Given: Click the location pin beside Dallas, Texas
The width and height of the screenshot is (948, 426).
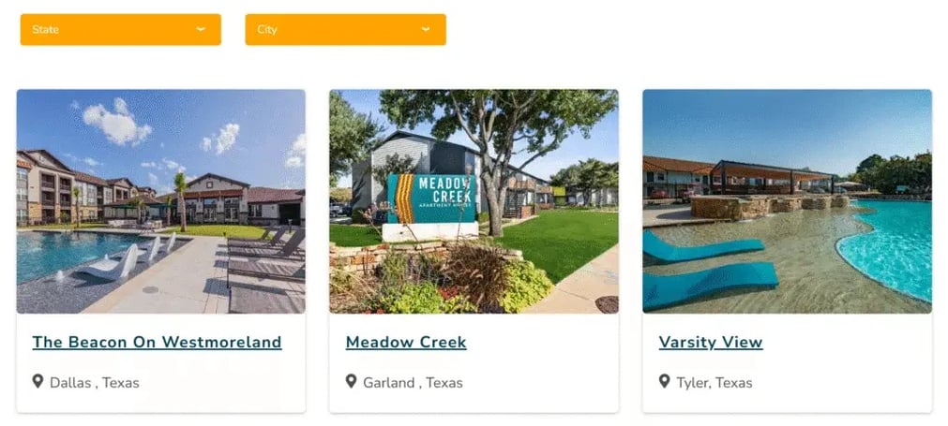Looking at the screenshot, I should [x=38, y=381].
